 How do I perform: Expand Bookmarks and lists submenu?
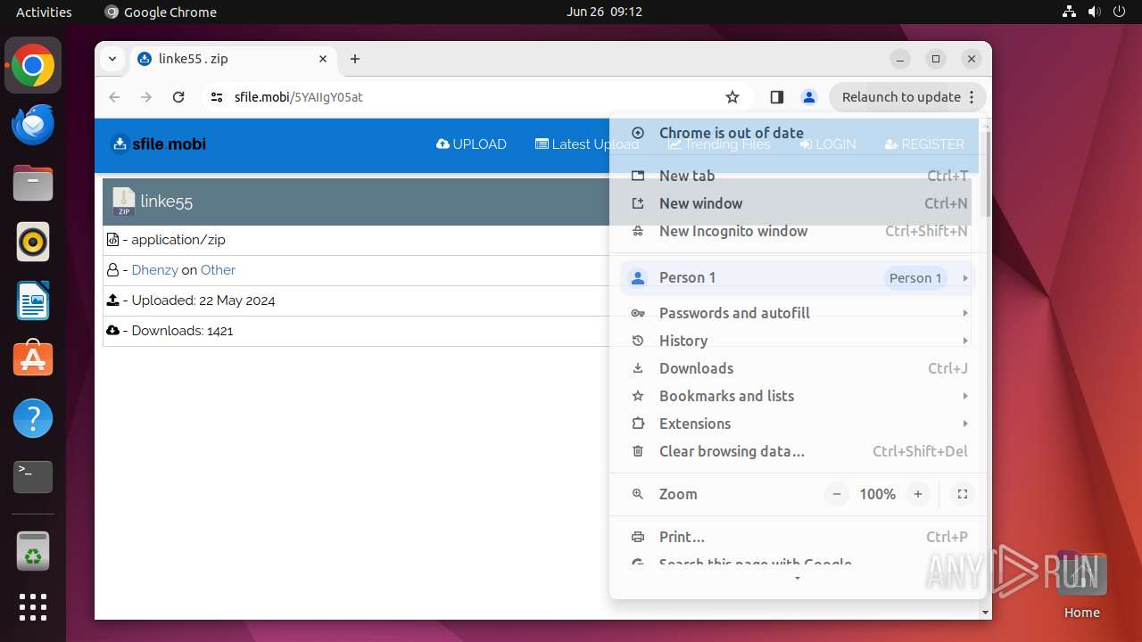pyautogui.click(x=798, y=396)
